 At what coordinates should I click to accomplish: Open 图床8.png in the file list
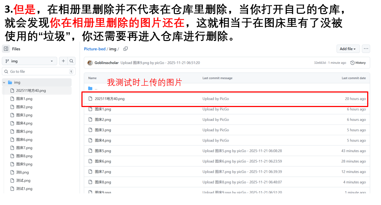click(x=103, y=182)
